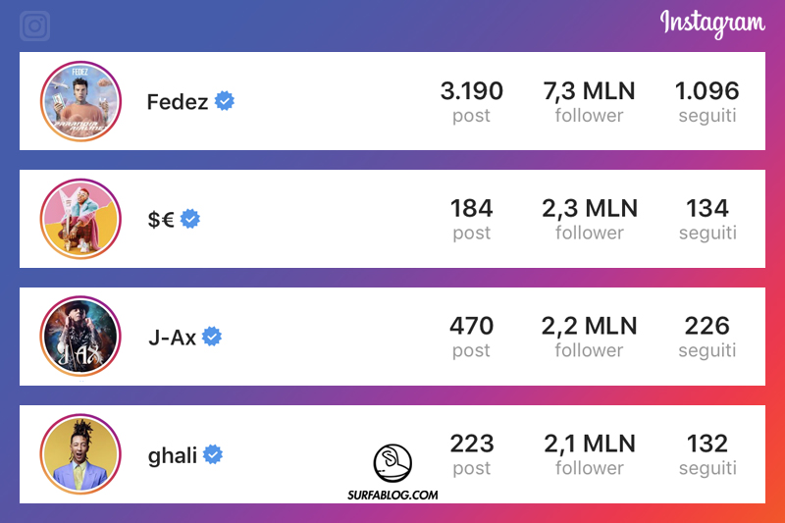Click the Instagram camera icon
Image resolution: width=785 pixels, height=523 pixels.
point(35,26)
